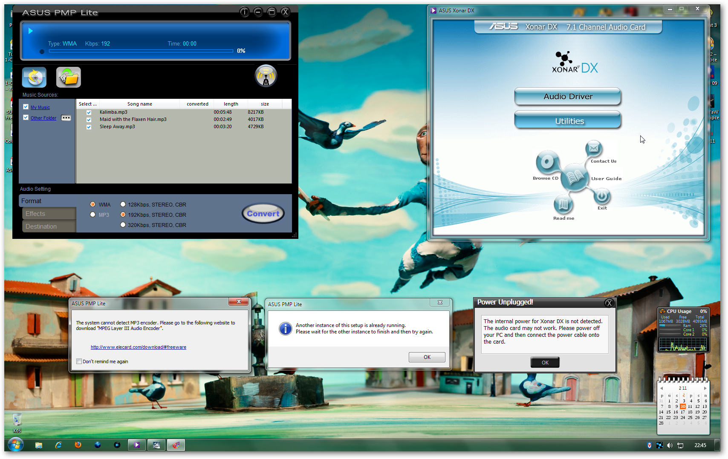Select the Sleep Away.mp3 song name

117,127
